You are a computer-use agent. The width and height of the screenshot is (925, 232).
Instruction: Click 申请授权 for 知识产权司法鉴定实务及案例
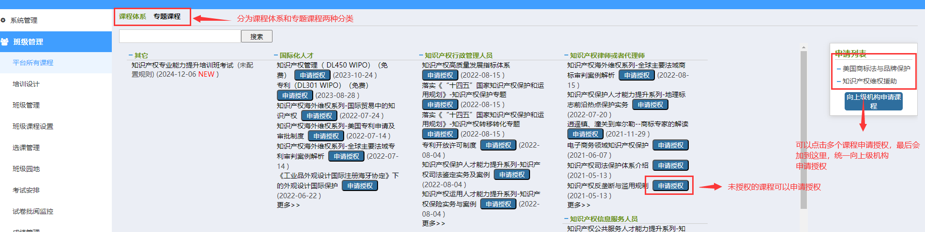coord(512,175)
